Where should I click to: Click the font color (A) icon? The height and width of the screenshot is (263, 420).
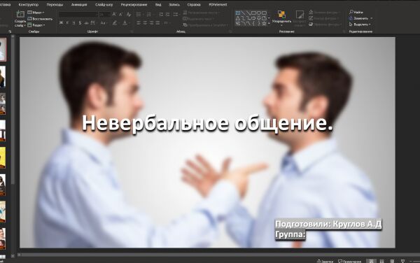(125, 23)
